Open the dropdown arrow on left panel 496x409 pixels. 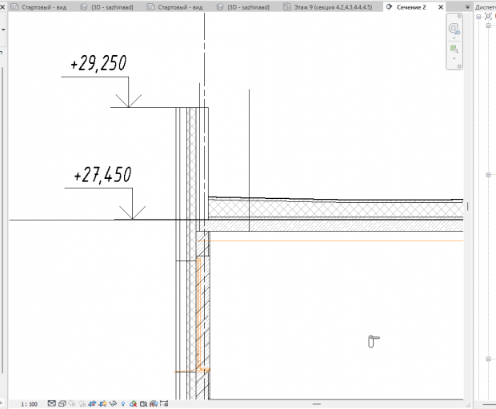point(3,30)
